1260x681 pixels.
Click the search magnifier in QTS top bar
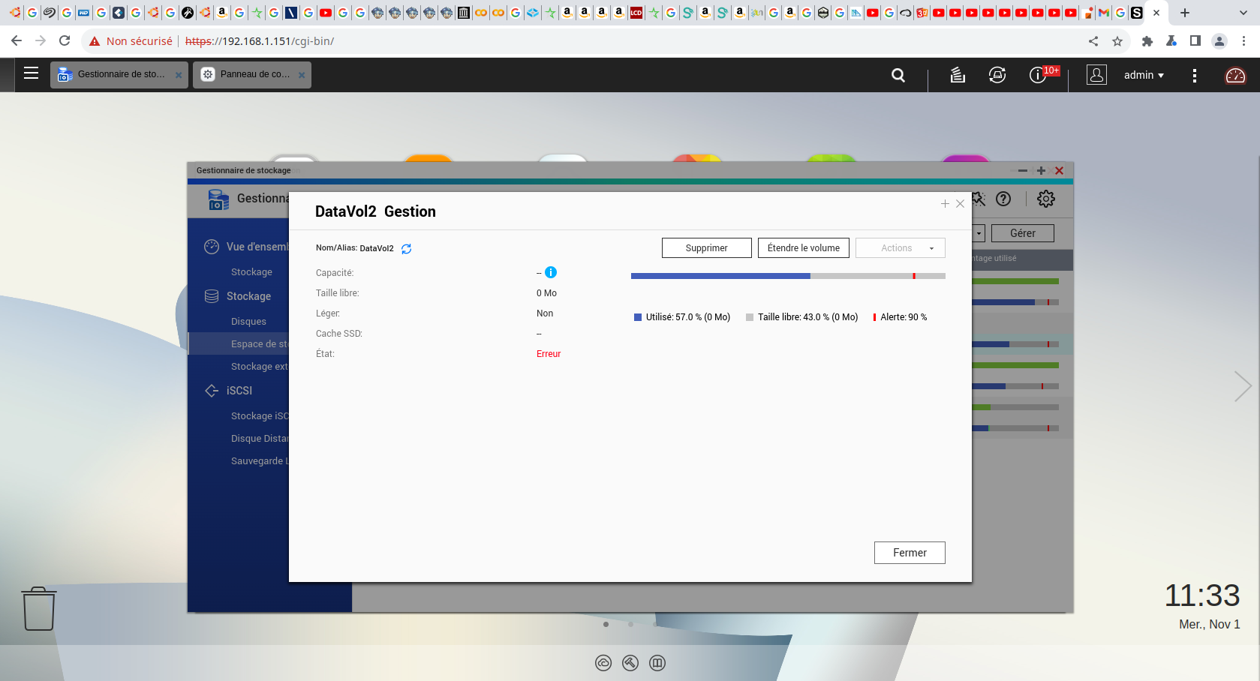(x=898, y=75)
